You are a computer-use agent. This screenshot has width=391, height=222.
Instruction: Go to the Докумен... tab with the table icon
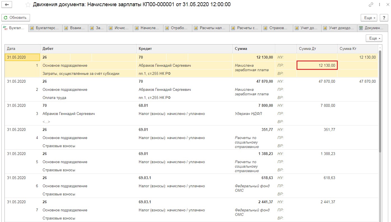point(371,28)
